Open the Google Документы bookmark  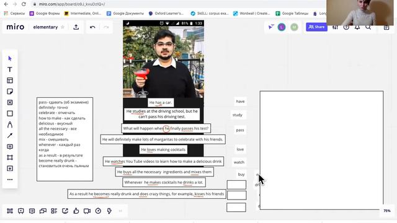tap(125, 14)
